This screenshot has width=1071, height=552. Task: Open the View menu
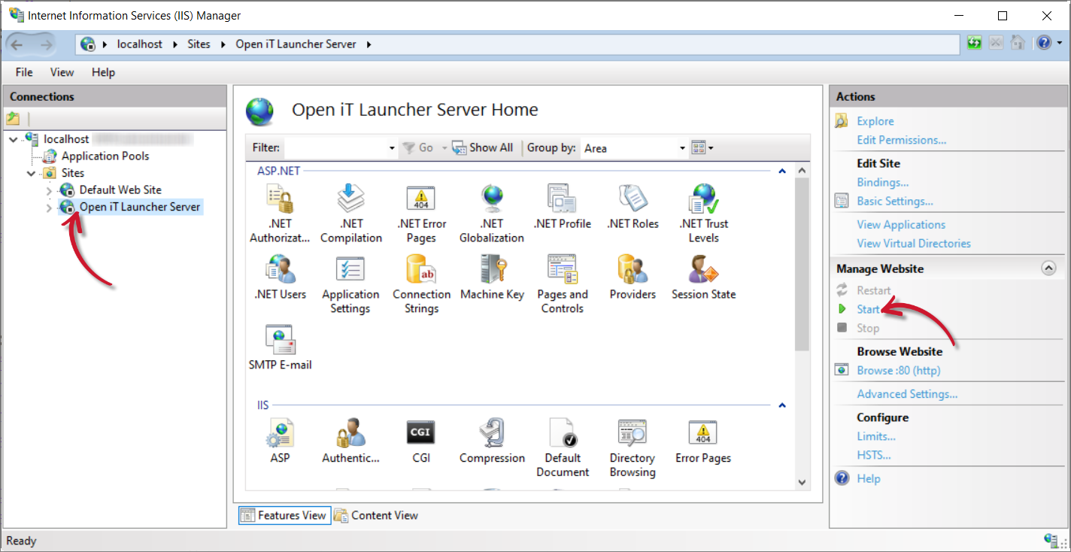coord(61,71)
